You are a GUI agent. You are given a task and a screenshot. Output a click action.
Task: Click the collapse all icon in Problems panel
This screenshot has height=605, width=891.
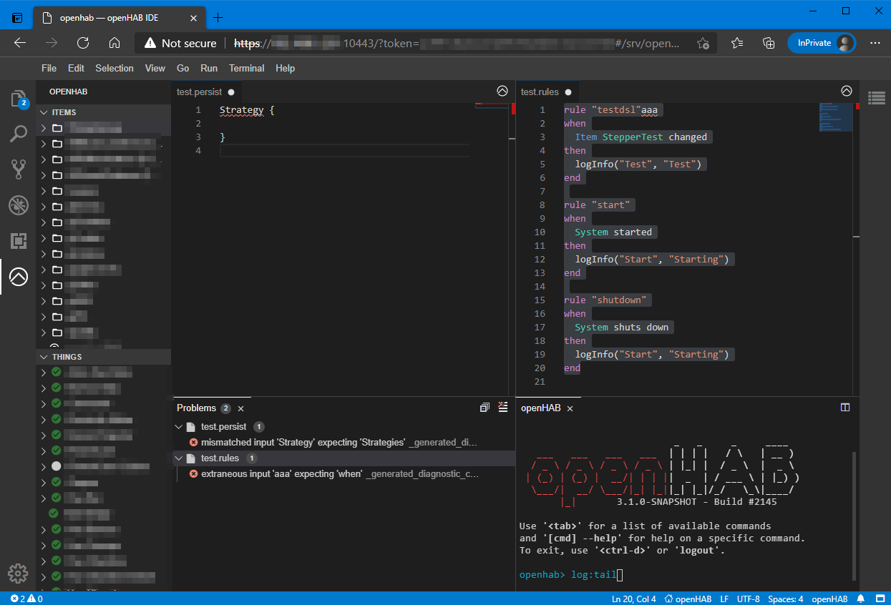(485, 408)
